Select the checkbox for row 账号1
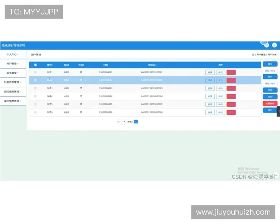280x224 pixels. [x=35, y=72]
